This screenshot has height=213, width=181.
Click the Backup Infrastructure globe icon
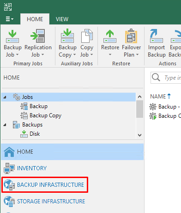(x=9, y=185)
